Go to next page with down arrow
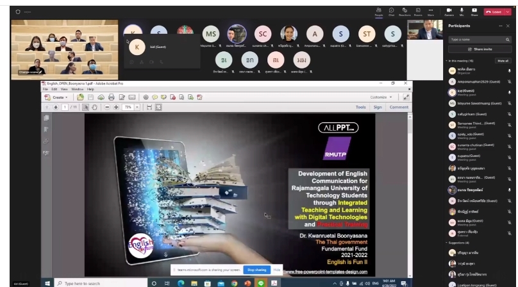Screen dimensions: 518x287 56,108
